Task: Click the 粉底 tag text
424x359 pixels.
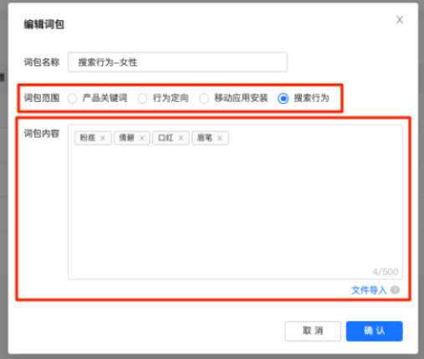Action: [x=88, y=138]
